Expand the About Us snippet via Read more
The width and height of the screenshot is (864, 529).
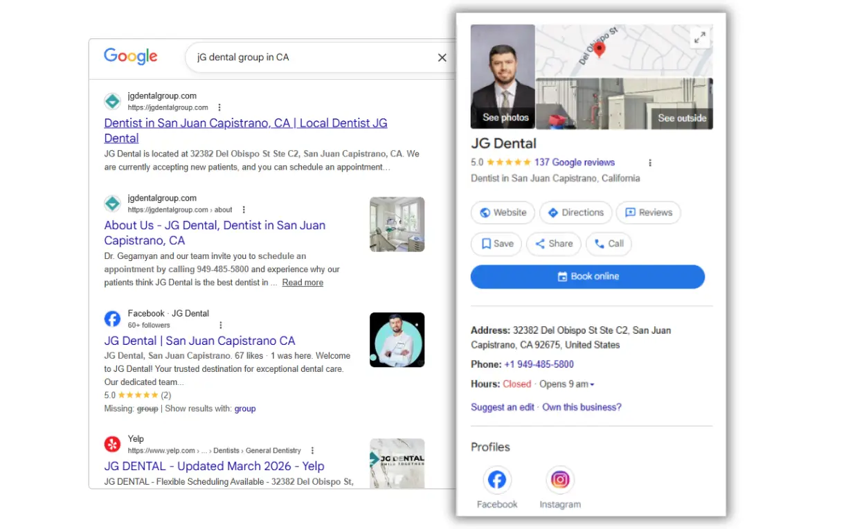pyautogui.click(x=302, y=282)
